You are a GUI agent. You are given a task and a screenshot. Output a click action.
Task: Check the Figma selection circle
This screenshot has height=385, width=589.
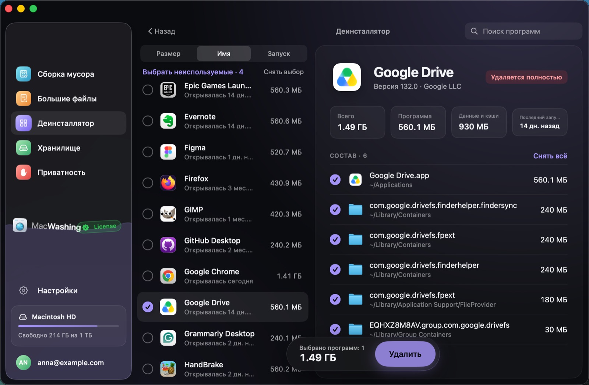point(148,152)
